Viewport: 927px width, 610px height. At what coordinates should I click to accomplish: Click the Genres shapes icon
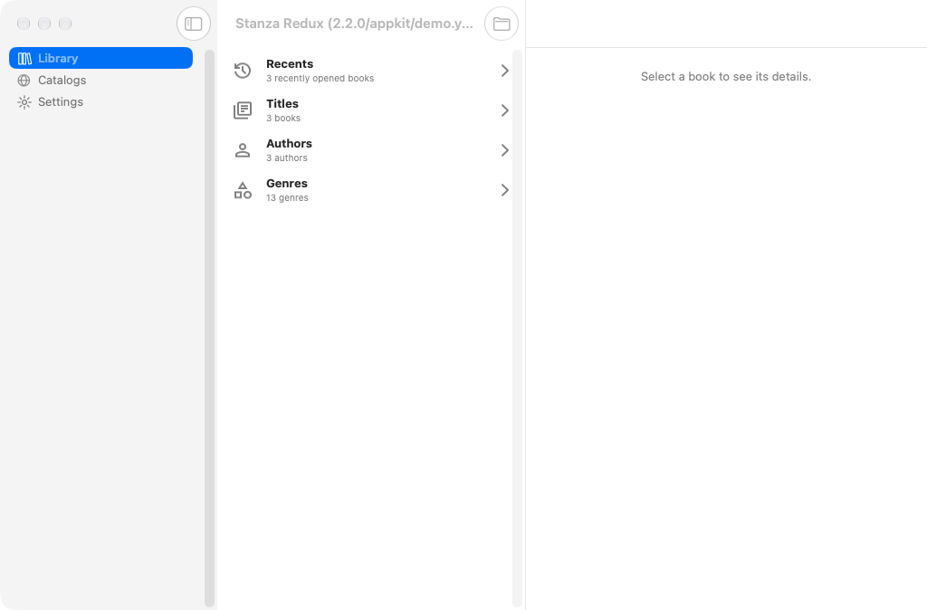pyautogui.click(x=243, y=190)
